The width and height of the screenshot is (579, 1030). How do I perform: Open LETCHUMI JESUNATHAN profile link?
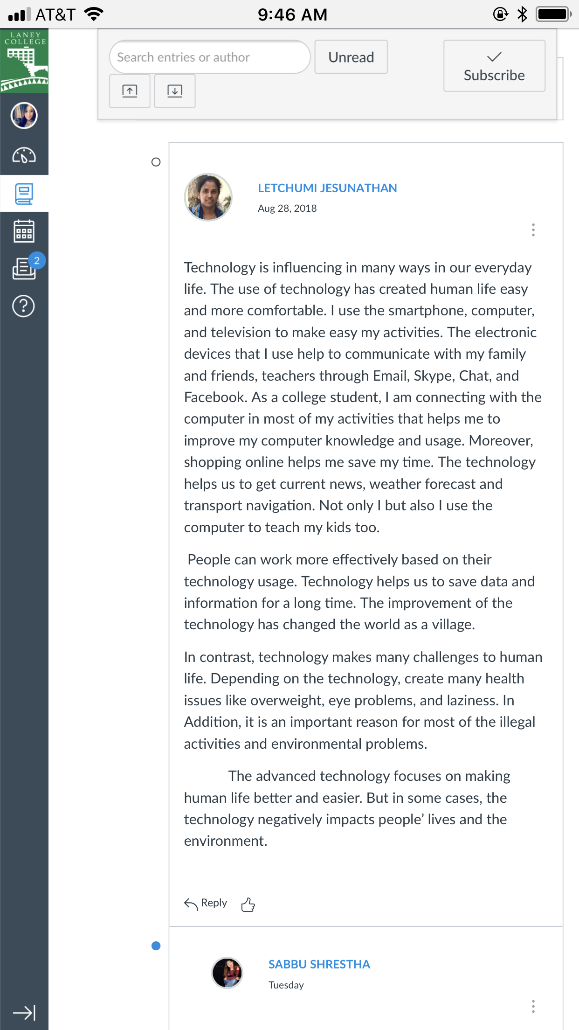coord(327,188)
